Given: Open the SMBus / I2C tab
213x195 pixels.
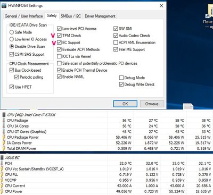Looking at the screenshot, I should [71, 16].
